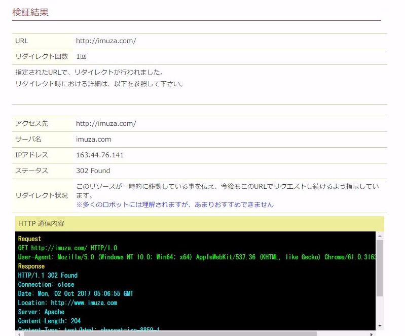This screenshot has height=336, width=405.
Task: Click the Connection: close line
Action: [46, 285]
